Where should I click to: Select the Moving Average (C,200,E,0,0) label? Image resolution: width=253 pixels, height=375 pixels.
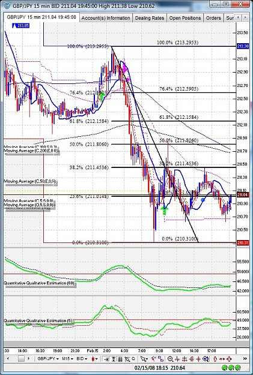pos(31,151)
